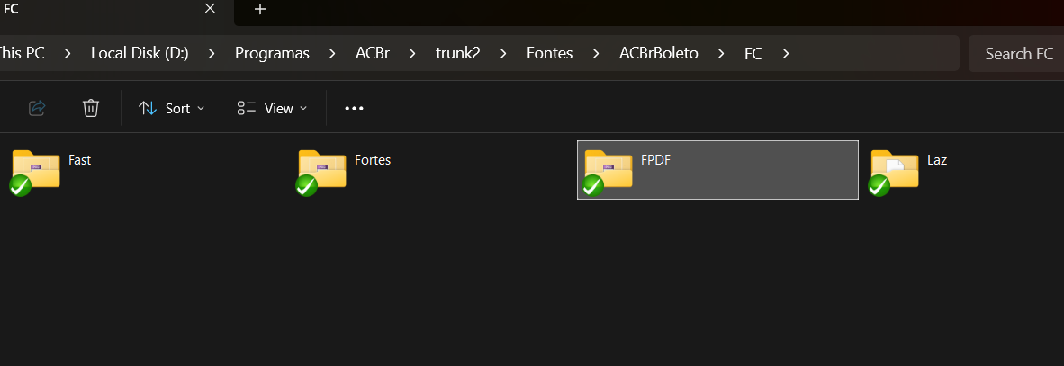Click the Share icon in toolbar
The image size is (1064, 366).
point(37,108)
